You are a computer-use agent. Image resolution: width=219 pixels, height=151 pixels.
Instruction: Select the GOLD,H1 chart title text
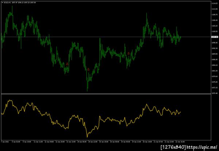(x=7, y=3)
